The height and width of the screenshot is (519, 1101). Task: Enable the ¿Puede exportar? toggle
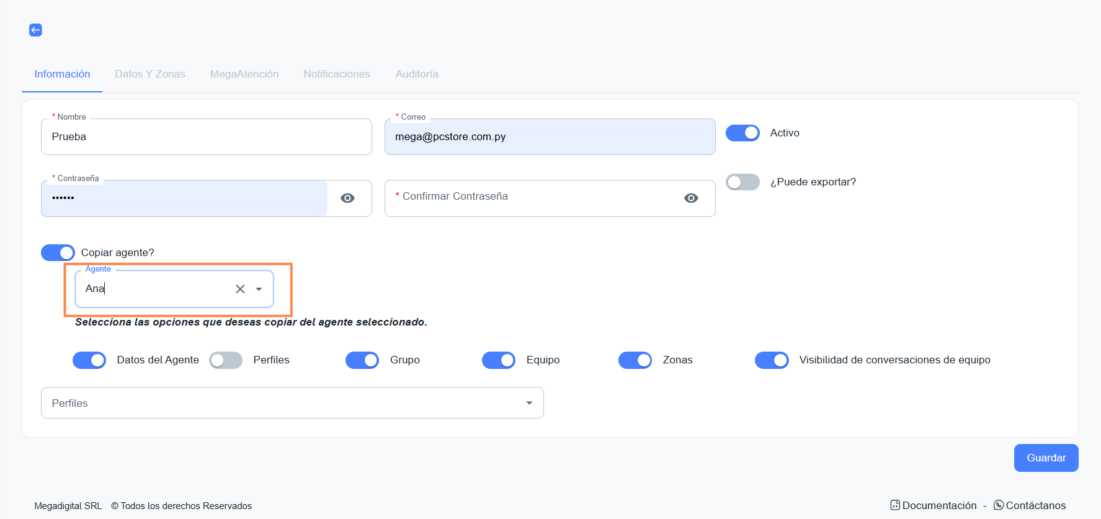[x=742, y=182]
